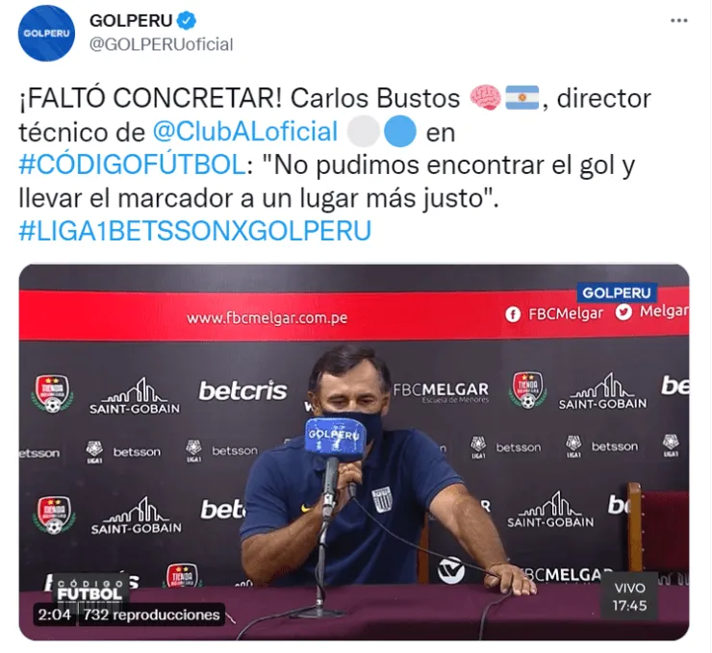This screenshot has height=653, width=712.
Task: Click the GOLPERU account name
Action: tap(131, 20)
